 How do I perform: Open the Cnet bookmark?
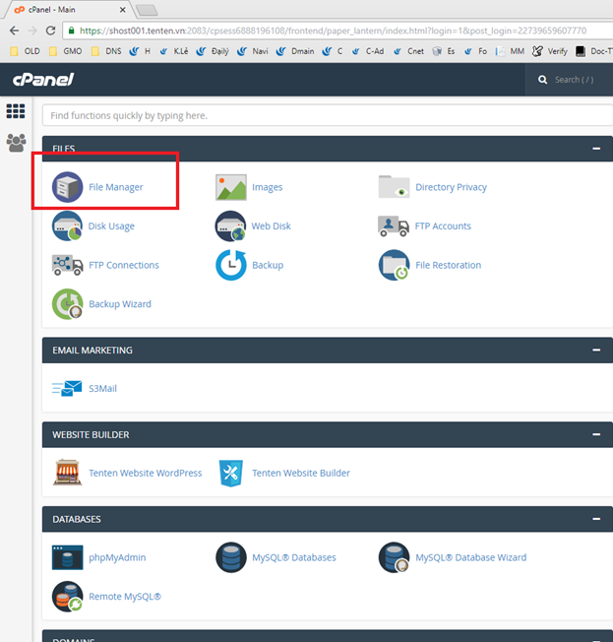408,51
